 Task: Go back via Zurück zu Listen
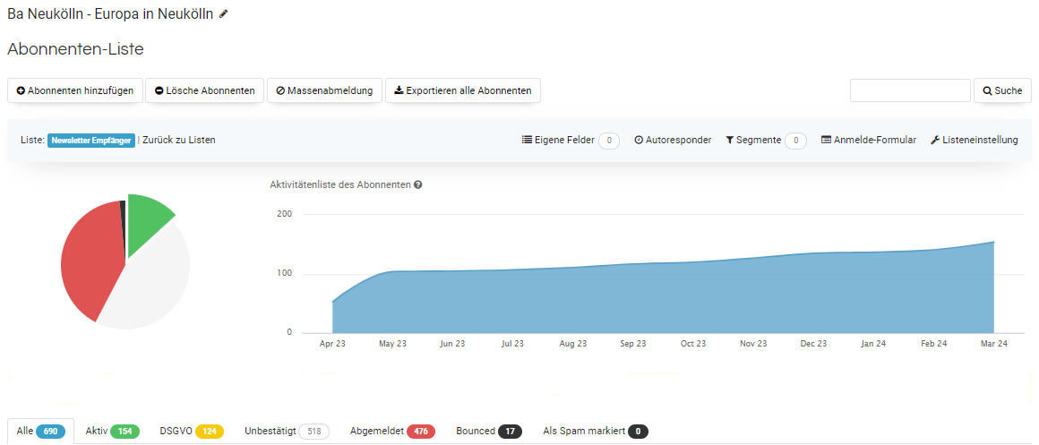coord(179,141)
